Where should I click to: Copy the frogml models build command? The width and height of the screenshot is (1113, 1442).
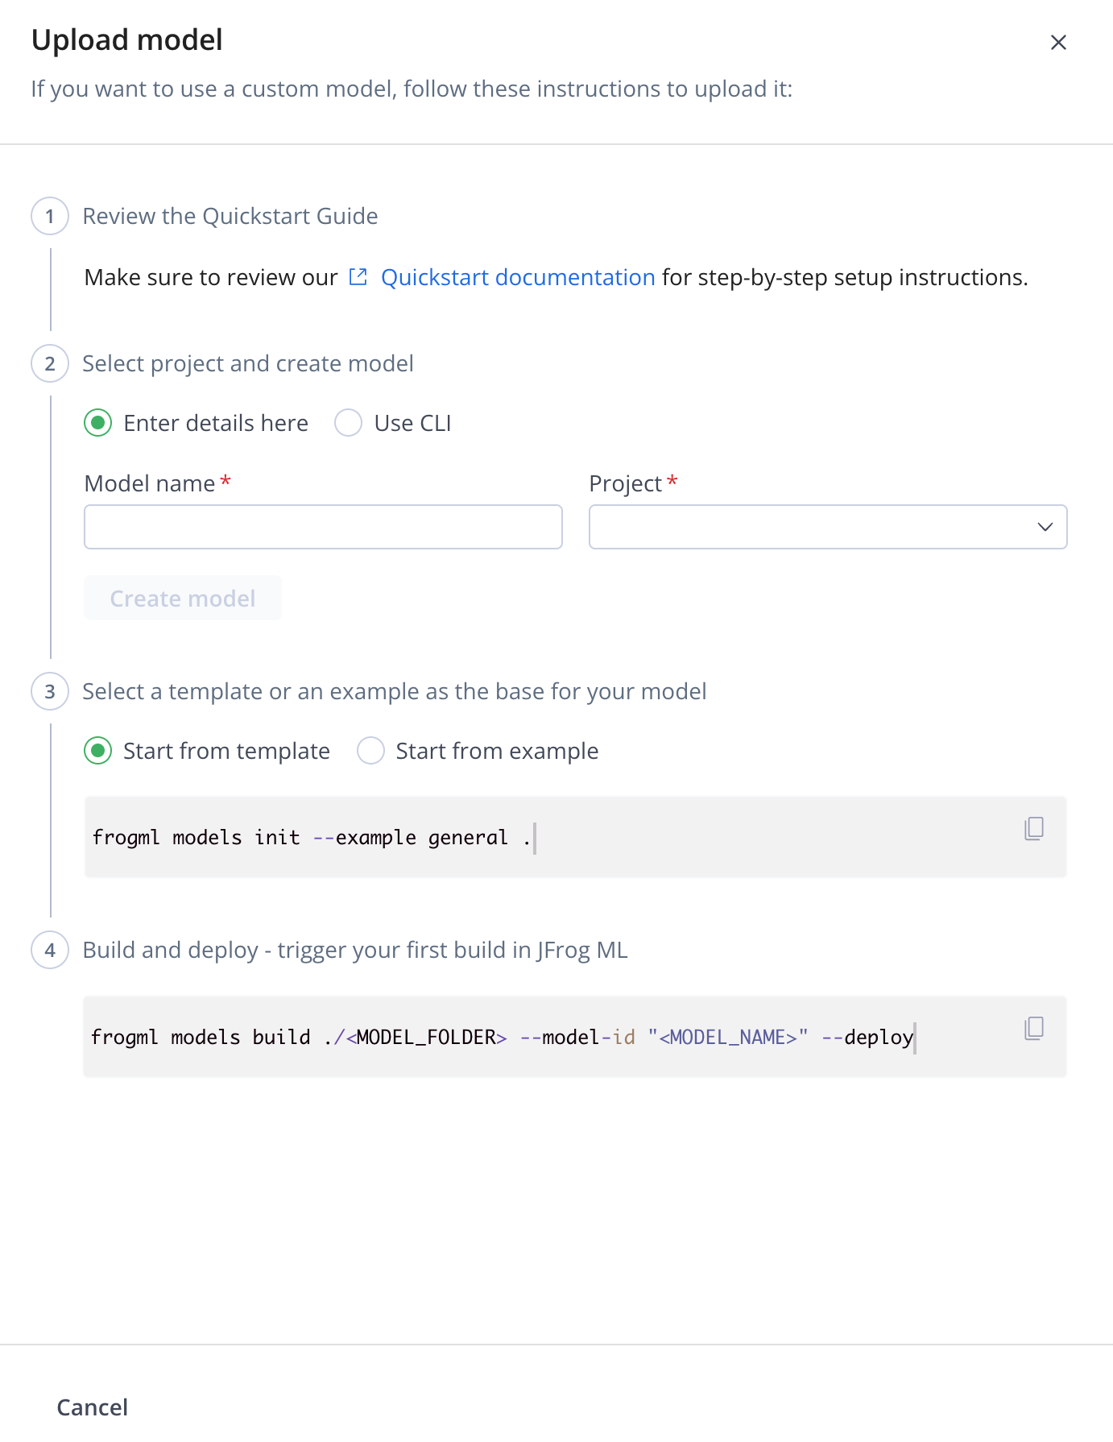tap(1034, 1028)
